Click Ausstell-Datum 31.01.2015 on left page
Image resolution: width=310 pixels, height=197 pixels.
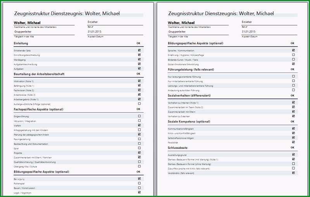tap(115, 32)
